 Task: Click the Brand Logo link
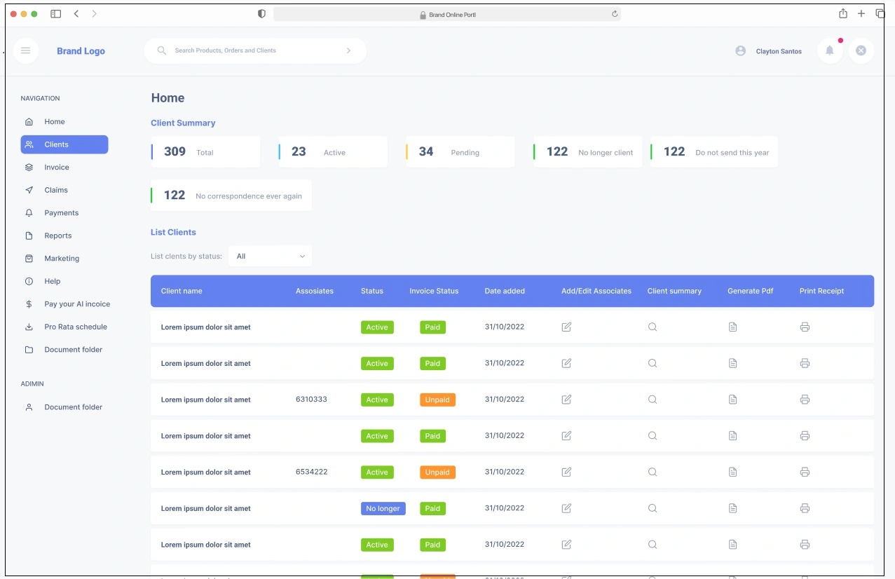81,51
